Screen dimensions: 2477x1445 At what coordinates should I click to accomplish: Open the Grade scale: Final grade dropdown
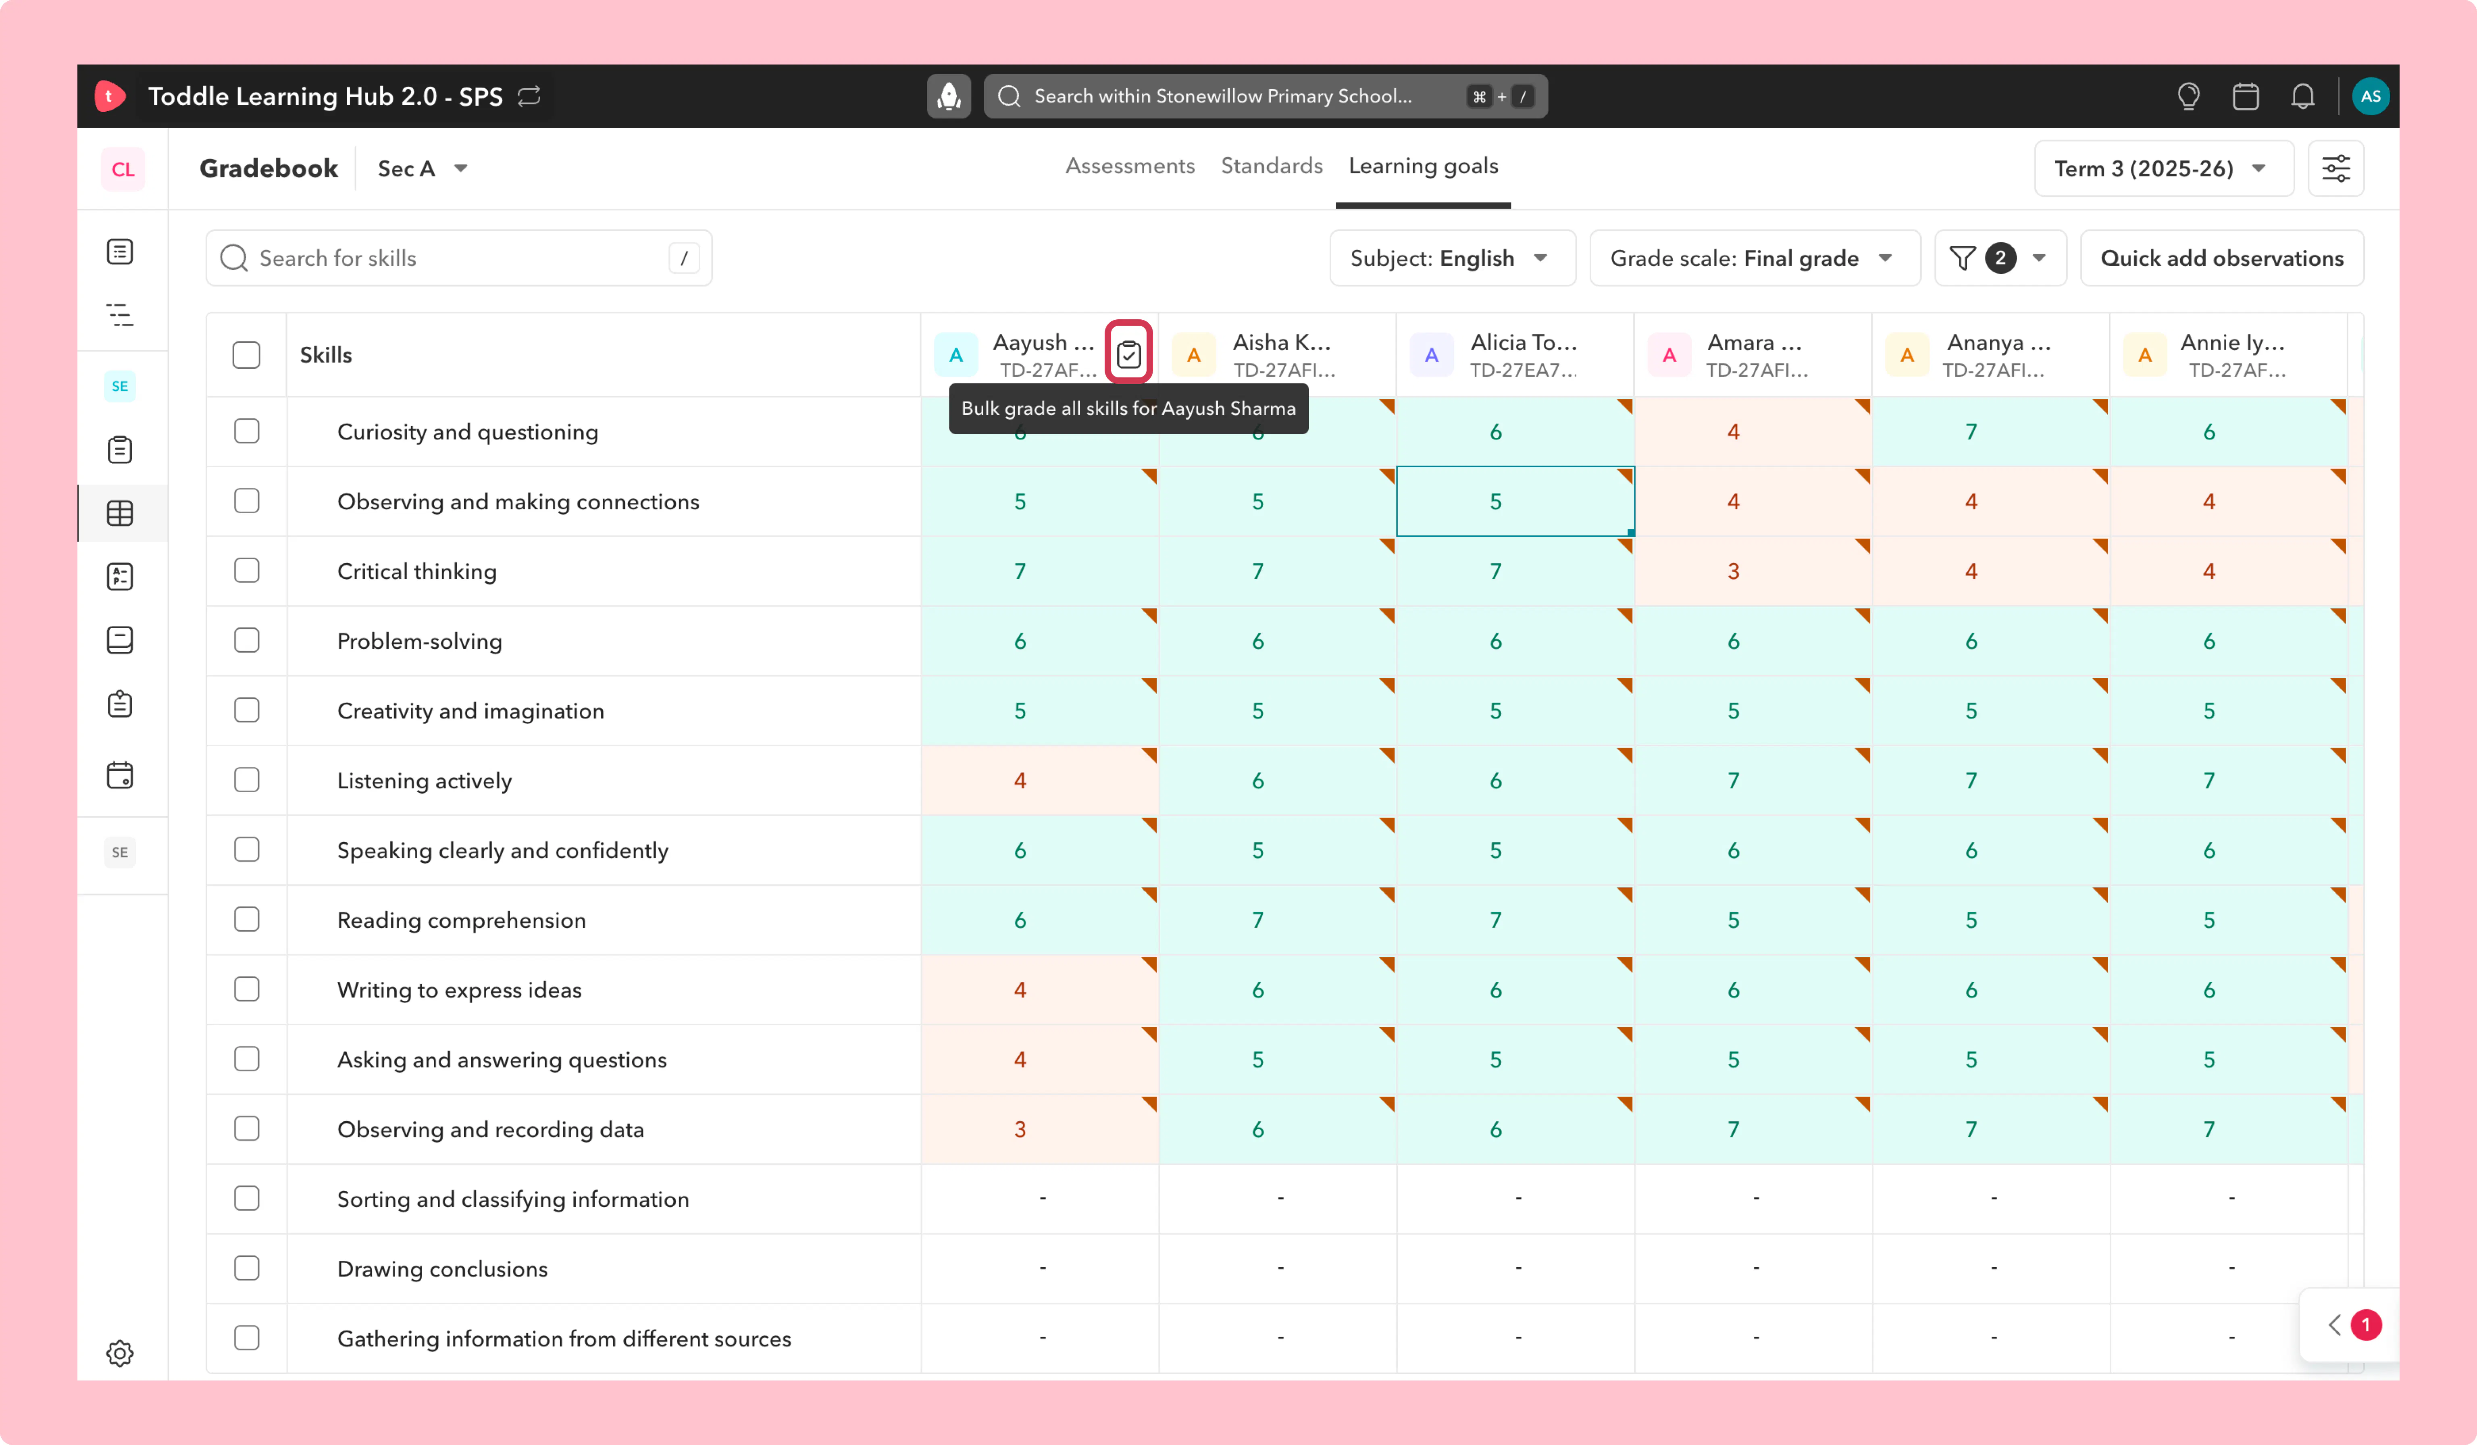point(1755,258)
